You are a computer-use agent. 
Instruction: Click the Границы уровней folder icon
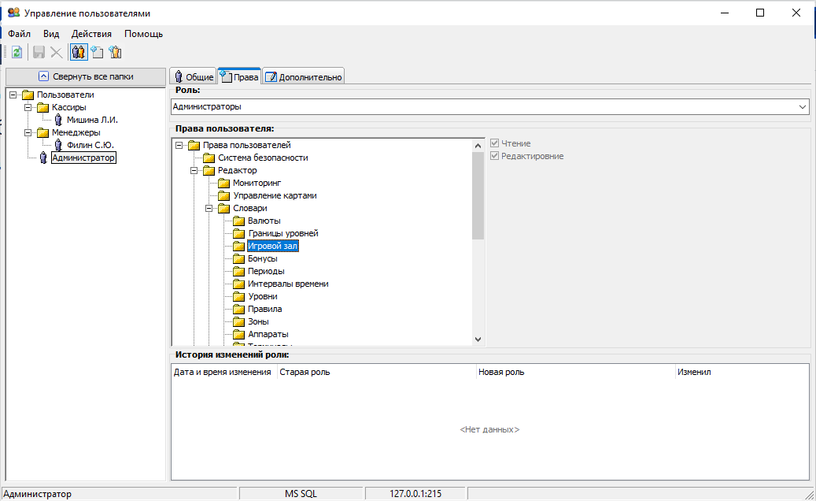point(239,233)
